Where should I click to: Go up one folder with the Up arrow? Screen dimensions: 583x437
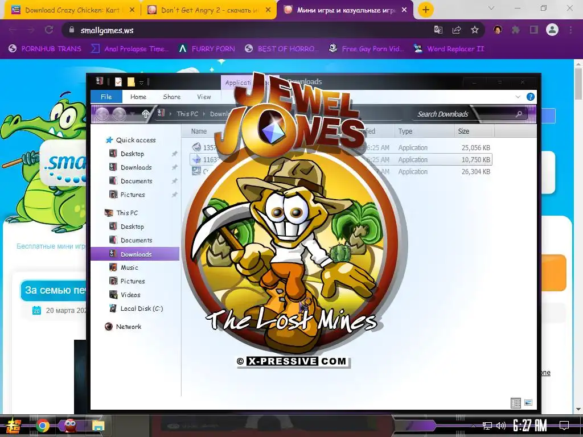[x=146, y=114]
